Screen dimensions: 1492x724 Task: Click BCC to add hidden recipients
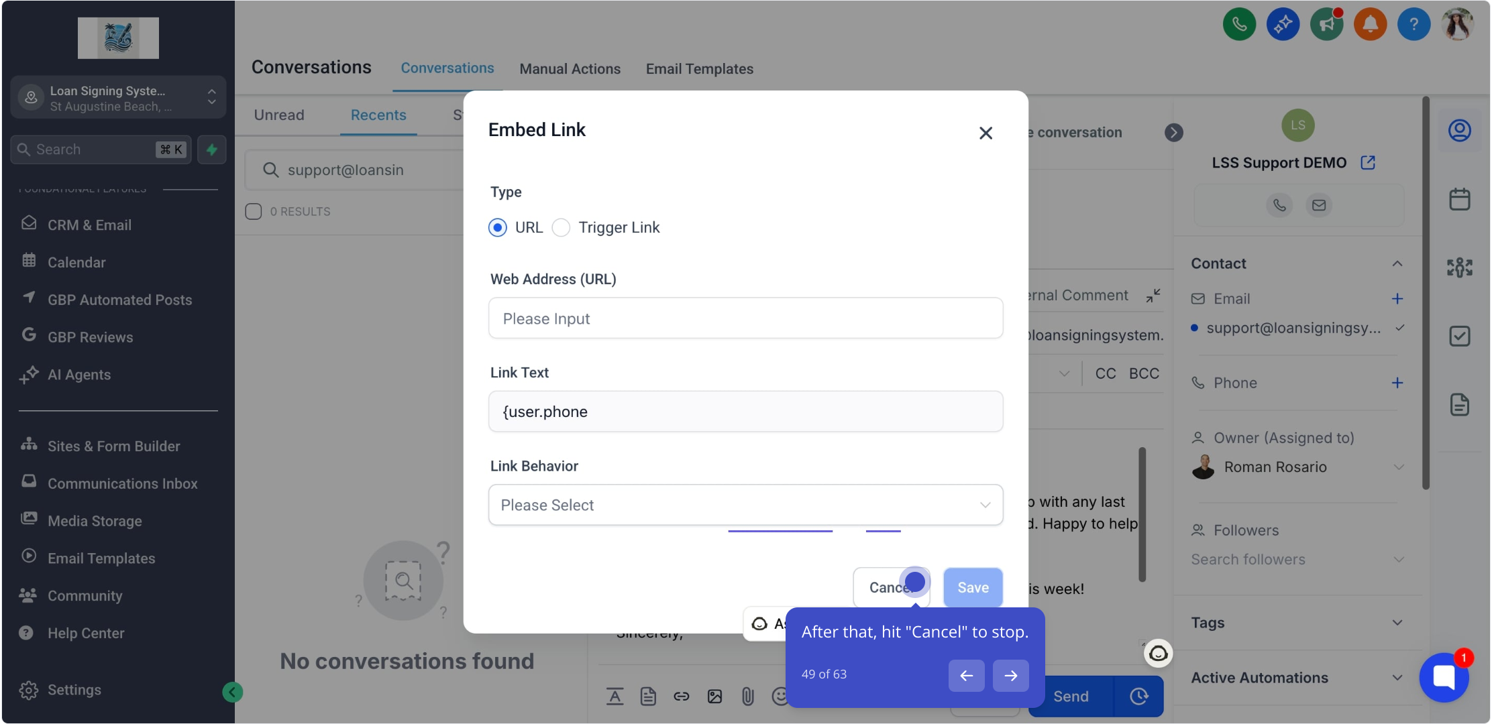tap(1144, 373)
